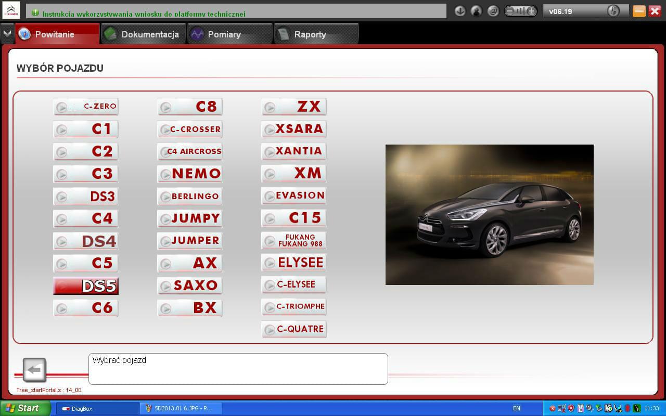Select the C15 vehicle
666x416 pixels.
click(x=294, y=218)
